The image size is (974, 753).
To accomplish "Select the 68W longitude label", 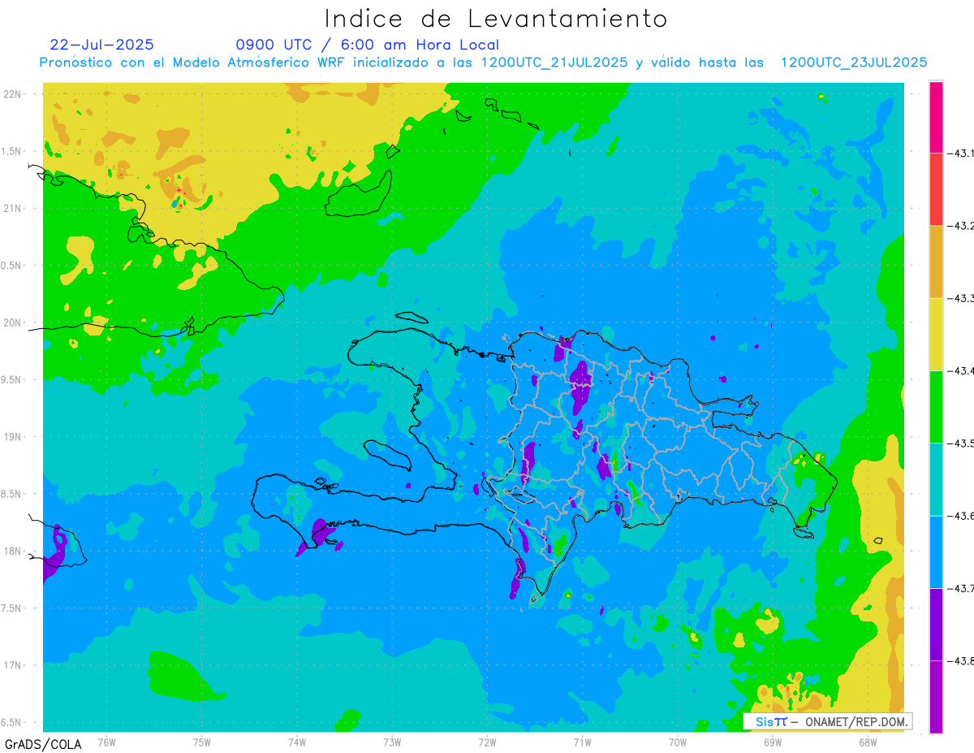I will coord(868,743).
